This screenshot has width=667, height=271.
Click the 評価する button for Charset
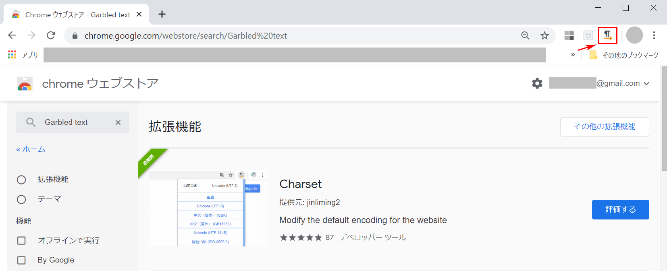620,209
